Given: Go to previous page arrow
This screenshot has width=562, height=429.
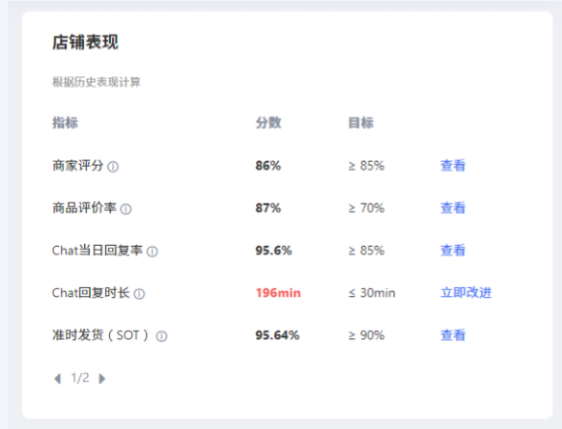Looking at the screenshot, I should 57,379.
